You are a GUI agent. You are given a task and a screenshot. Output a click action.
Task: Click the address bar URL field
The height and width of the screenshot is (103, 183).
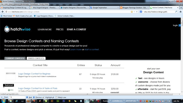(x=69, y=12)
